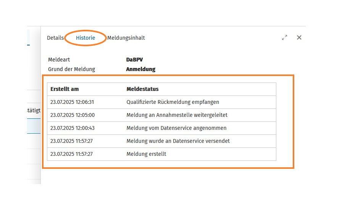Select the timestamp 23.07.2025 12:05:00

point(72,115)
